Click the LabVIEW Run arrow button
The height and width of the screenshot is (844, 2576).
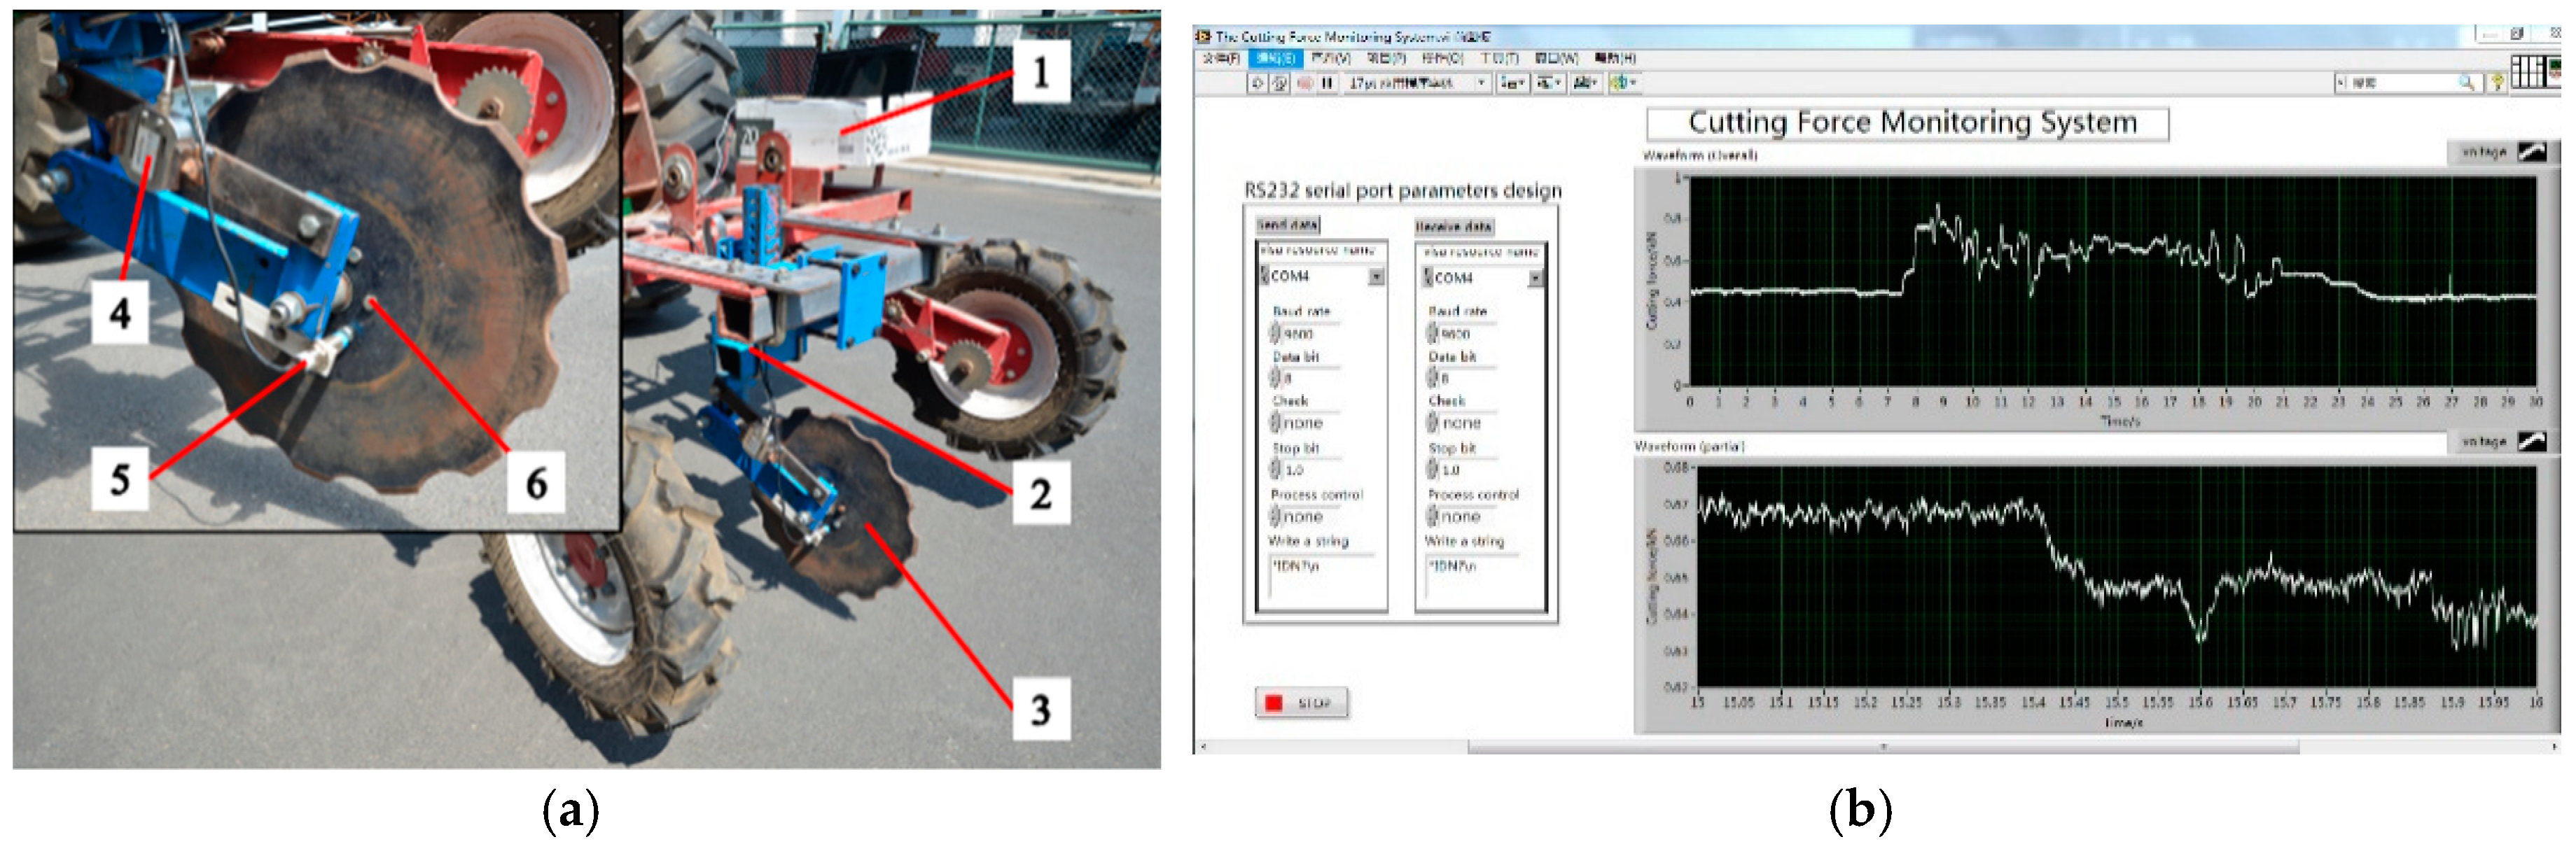tap(1257, 83)
